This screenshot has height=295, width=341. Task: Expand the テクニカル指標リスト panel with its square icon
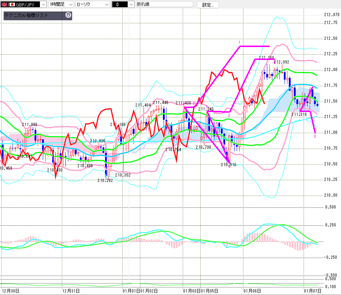(x=68, y=15)
